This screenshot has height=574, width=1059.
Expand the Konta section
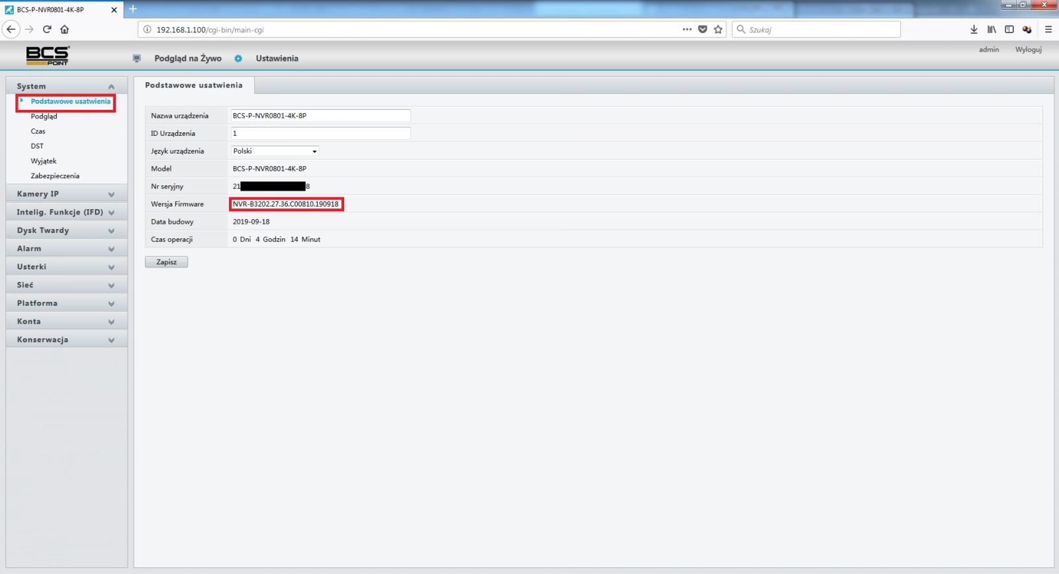(66, 321)
